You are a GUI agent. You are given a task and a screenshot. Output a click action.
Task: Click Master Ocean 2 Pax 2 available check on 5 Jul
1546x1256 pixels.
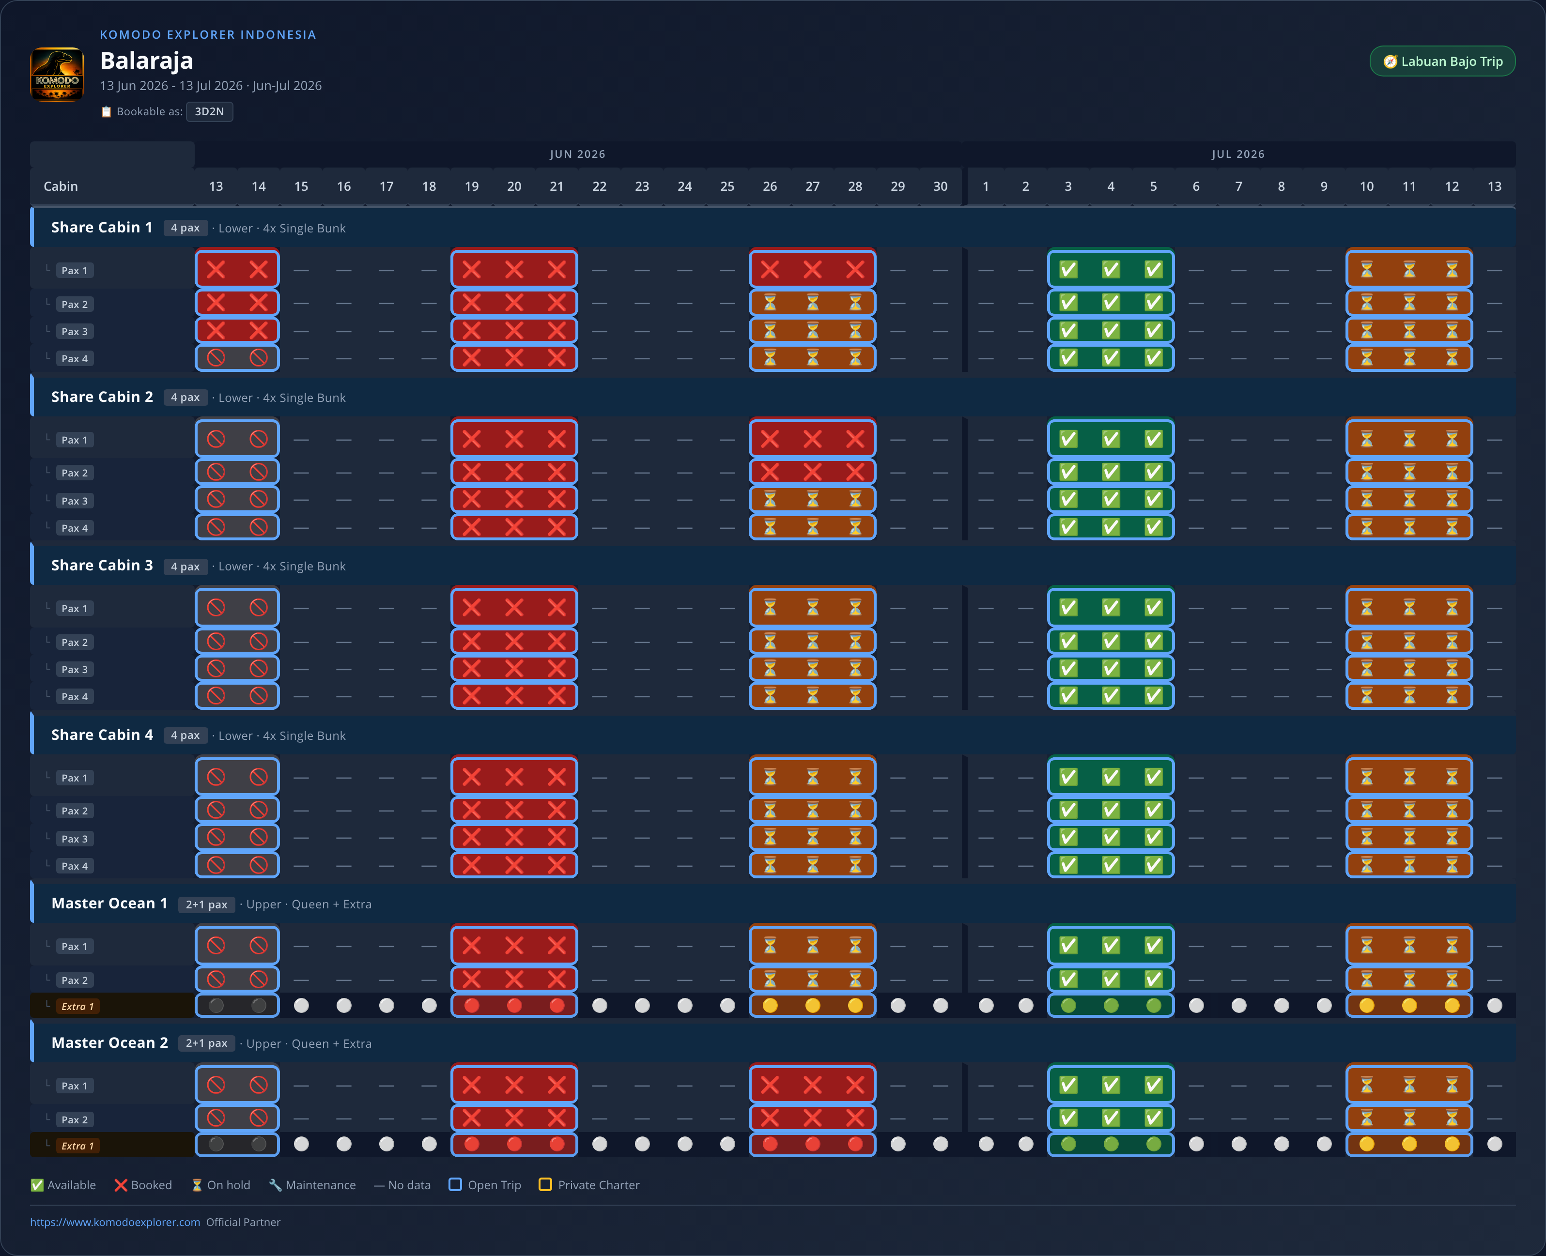pyautogui.click(x=1154, y=1118)
